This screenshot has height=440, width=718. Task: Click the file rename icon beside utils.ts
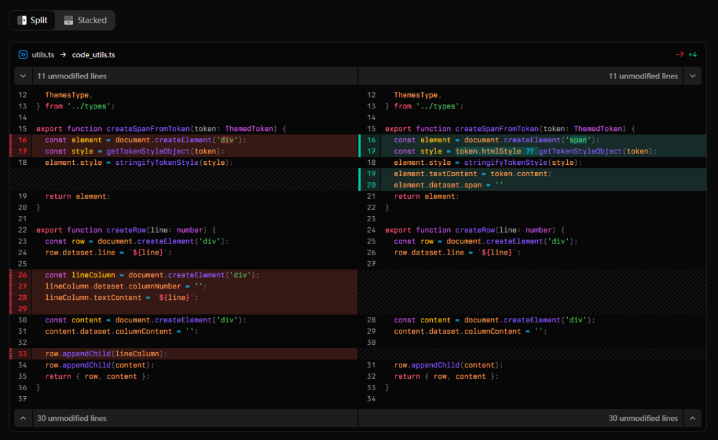coord(23,55)
